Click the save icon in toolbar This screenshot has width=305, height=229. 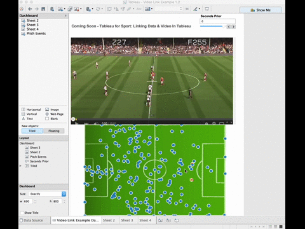(43, 9)
